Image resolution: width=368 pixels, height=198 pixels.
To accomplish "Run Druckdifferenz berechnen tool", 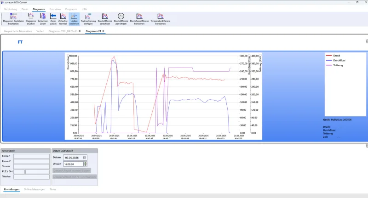I will [x=105, y=19].
